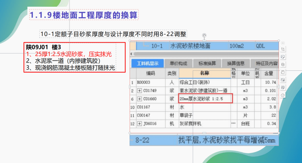Click the line 水泥浆一道（内掺建筑胶）

point(63,61)
